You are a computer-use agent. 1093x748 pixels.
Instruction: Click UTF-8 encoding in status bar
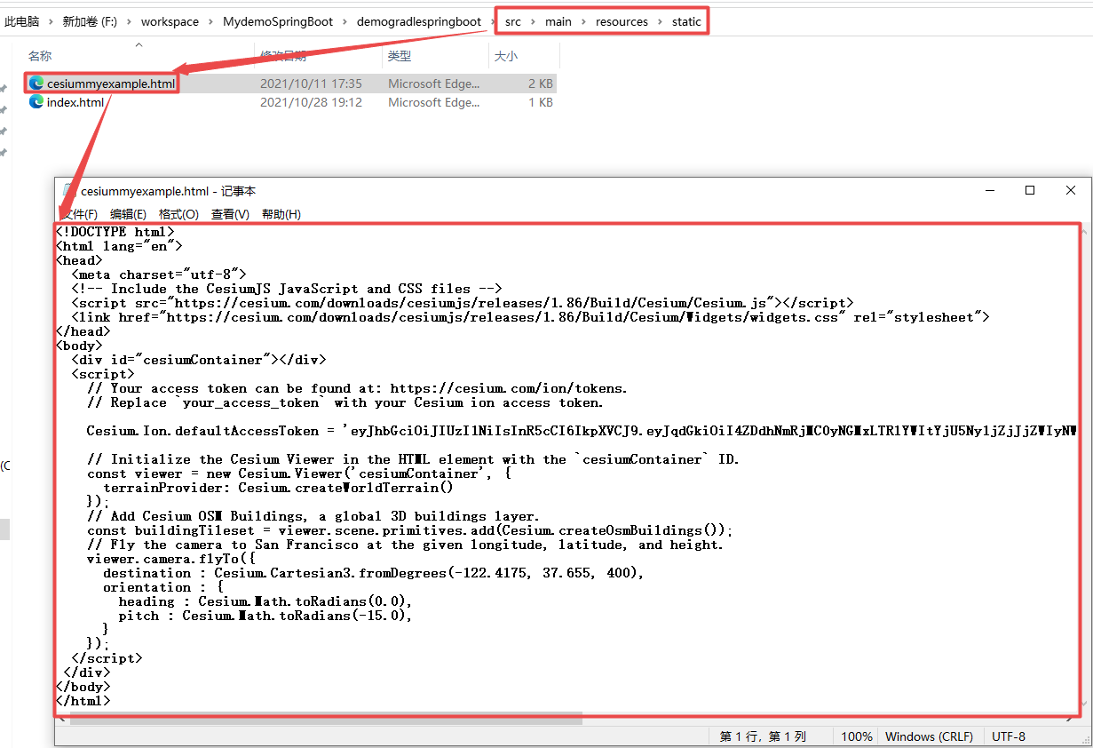tap(1008, 736)
